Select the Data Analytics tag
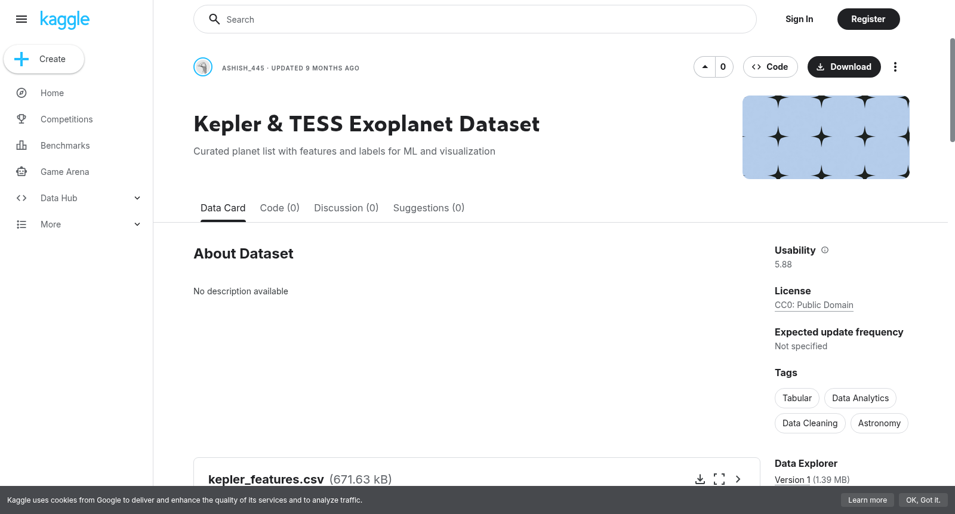955x514 pixels. (x=860, y=398)
